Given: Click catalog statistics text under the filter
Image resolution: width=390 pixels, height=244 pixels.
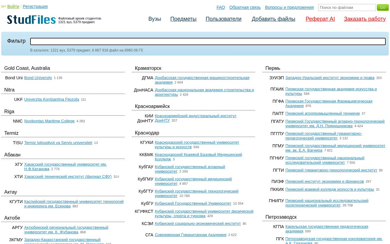Looking at the screenshot, I should 87,50.
